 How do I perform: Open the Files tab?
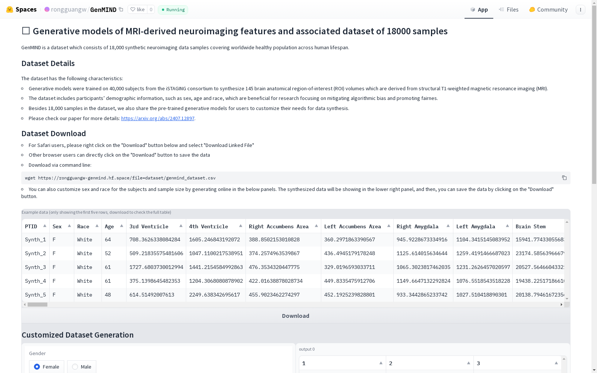509,10
